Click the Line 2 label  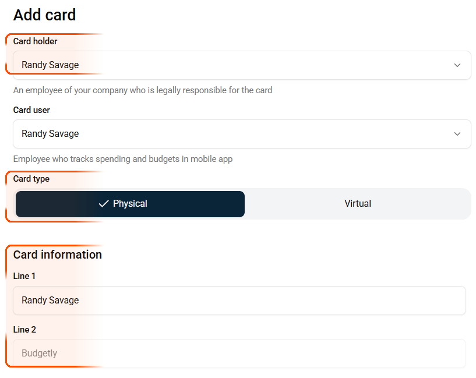(x=24, y=330)
